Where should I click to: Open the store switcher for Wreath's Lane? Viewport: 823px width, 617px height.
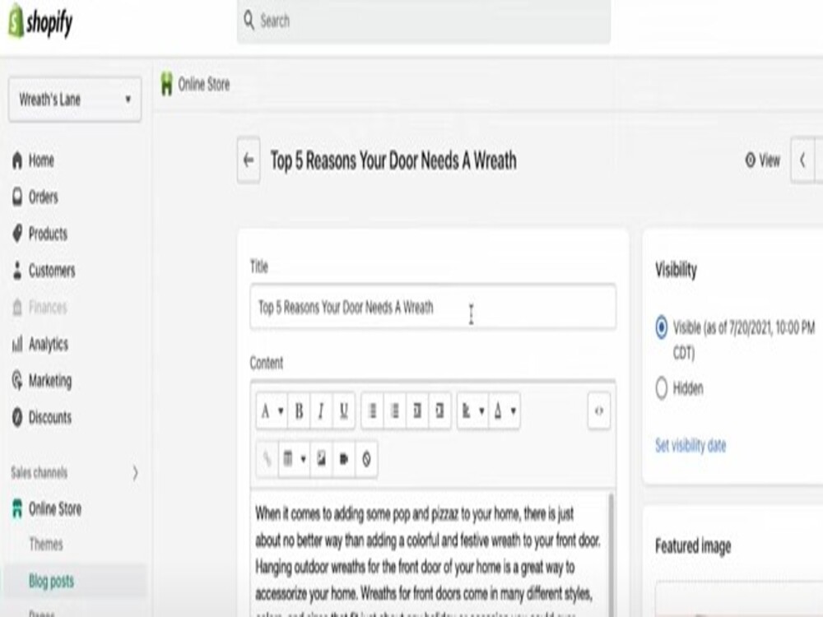tap(74, 100)
